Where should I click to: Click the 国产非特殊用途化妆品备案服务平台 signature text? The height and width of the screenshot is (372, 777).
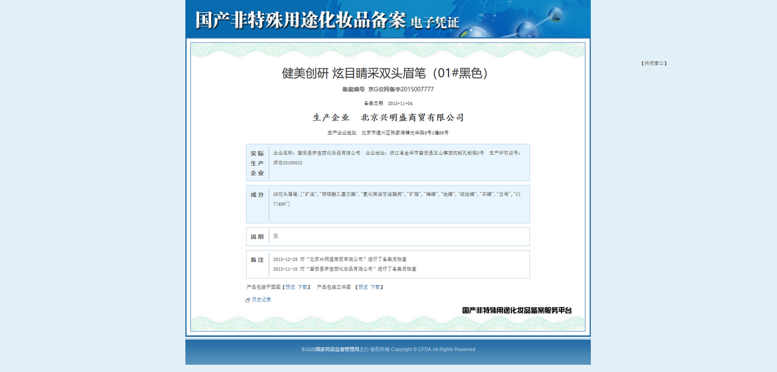[x=517, y=310]
